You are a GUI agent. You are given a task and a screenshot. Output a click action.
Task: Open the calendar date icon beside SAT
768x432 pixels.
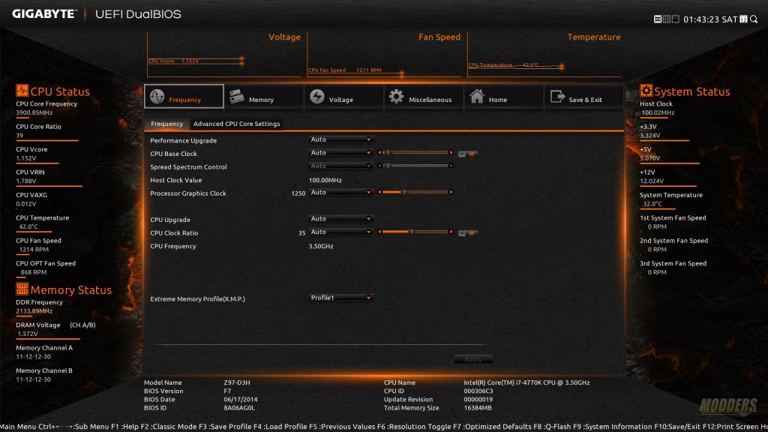click(743, 19)
